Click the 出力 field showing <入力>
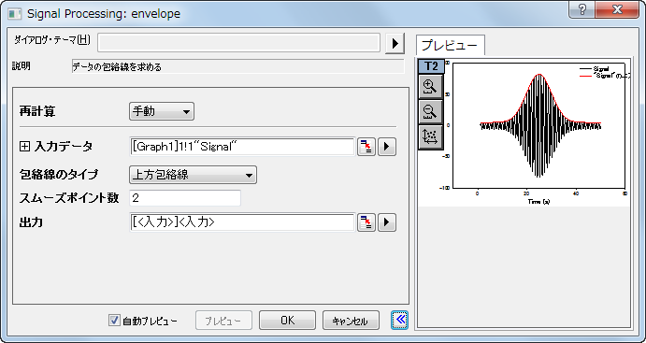Image resolution: width=646 pixels, height=343 pixels. point(242,222)
